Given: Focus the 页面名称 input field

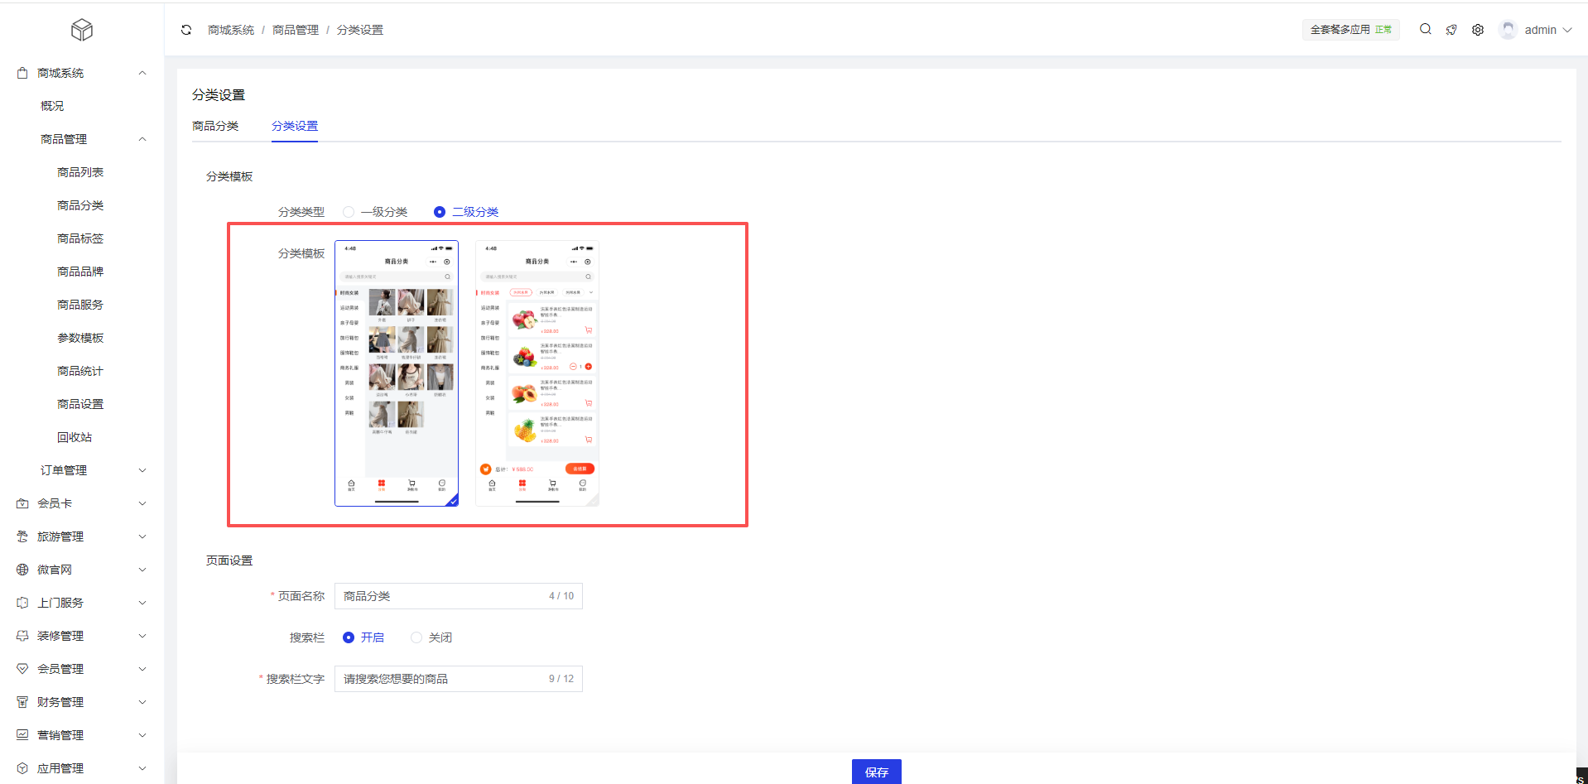Looking at the screenshot, I should 459,596.
